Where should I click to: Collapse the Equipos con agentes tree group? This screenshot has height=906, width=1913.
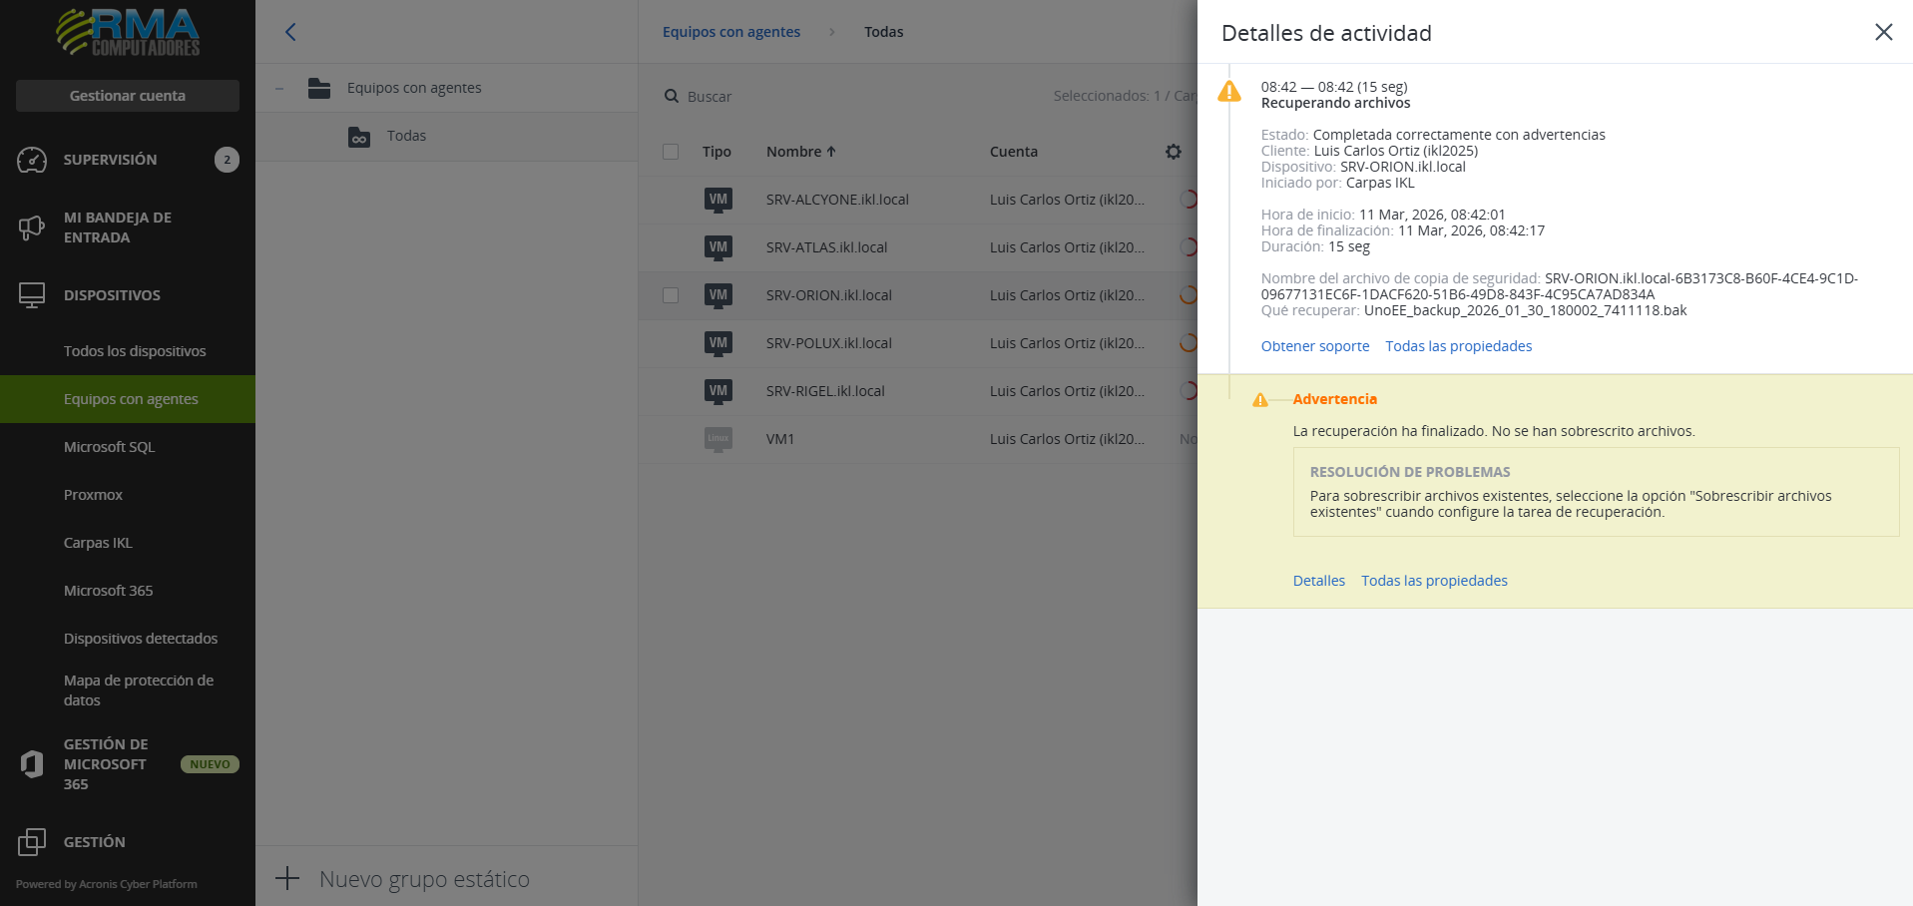point(279,88)
